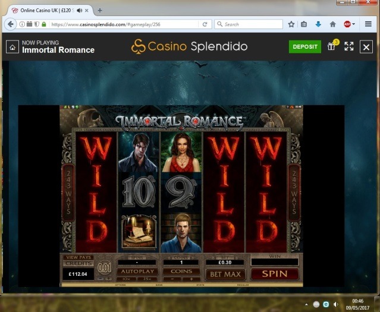The image size is (380, 312).
Task: Increase coin size below 0.01 chip
Action: 109,279
